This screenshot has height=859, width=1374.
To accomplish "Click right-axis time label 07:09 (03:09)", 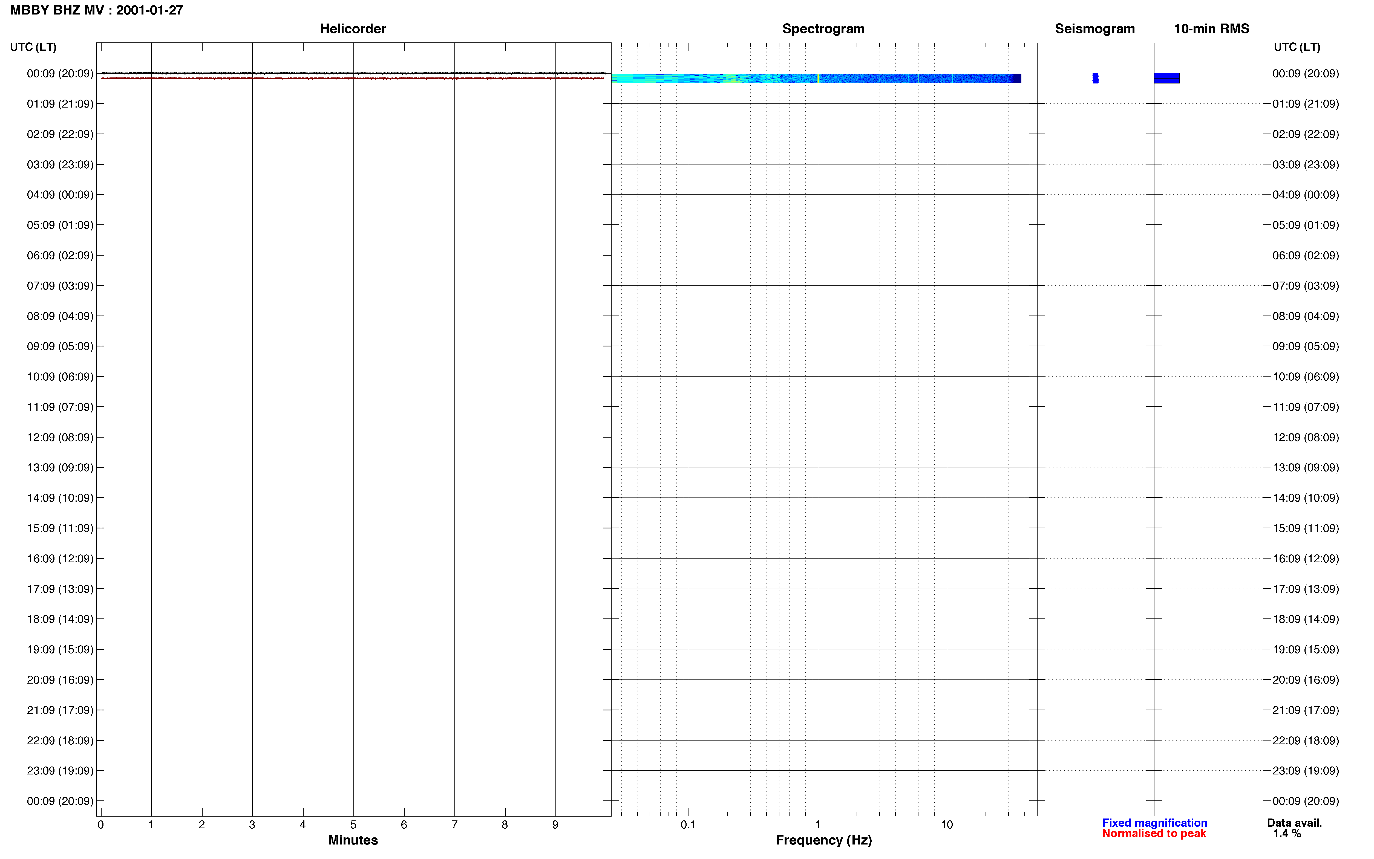I will pos(1306,286).
